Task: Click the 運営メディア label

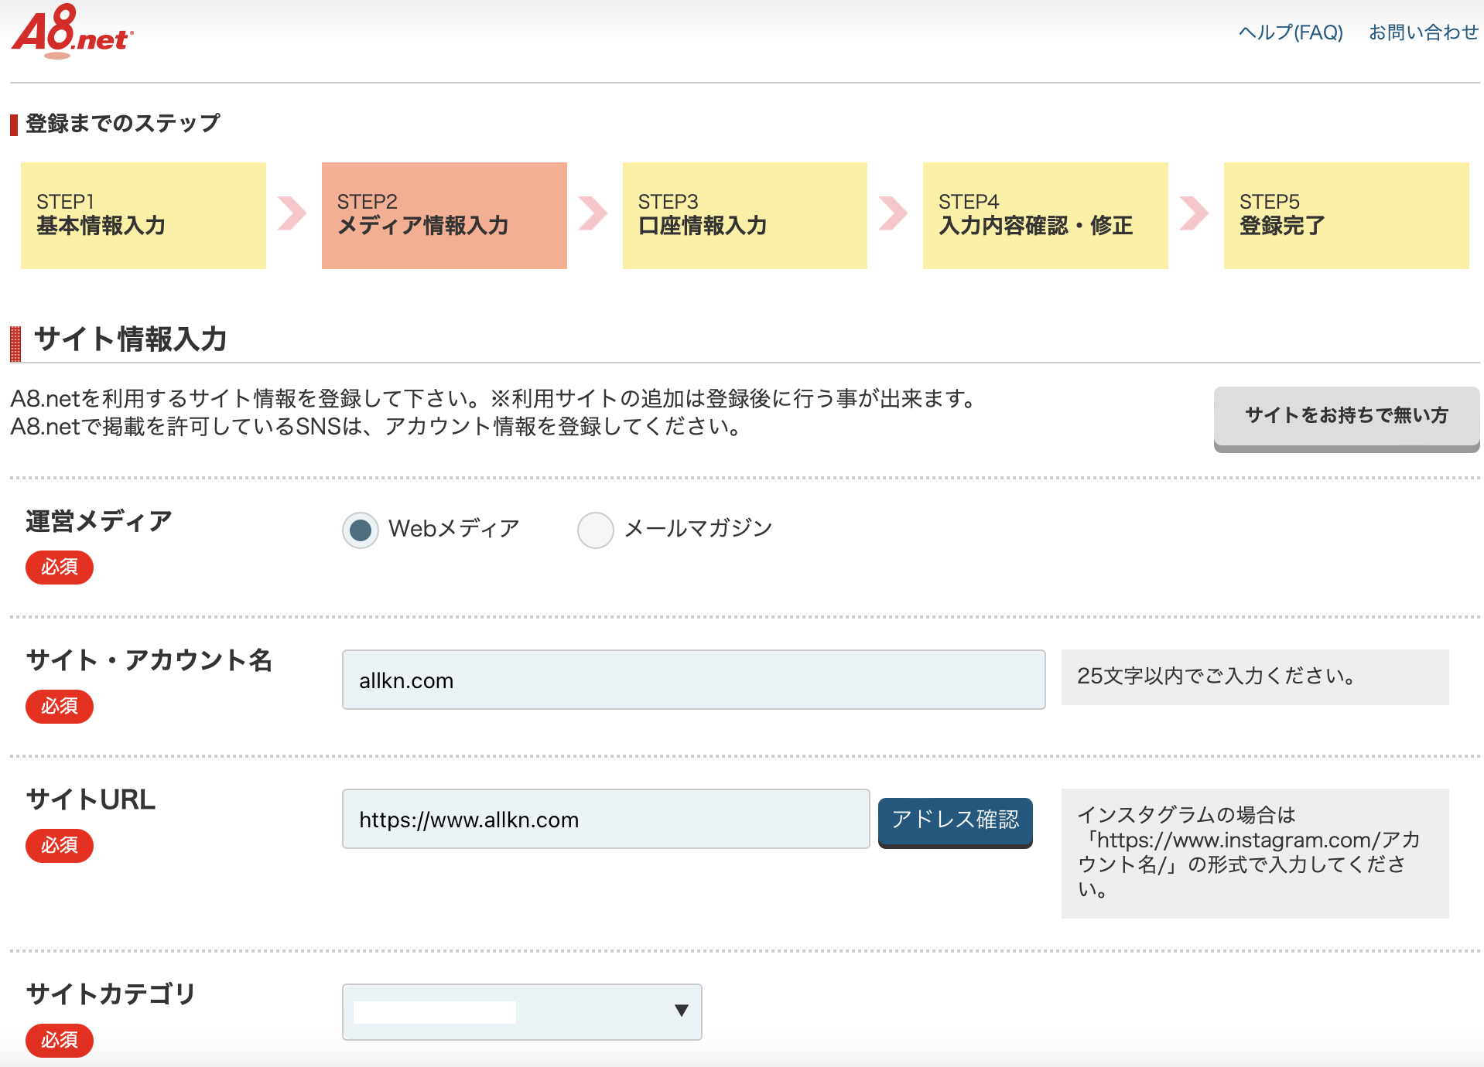Action: (x=98, y=521)
